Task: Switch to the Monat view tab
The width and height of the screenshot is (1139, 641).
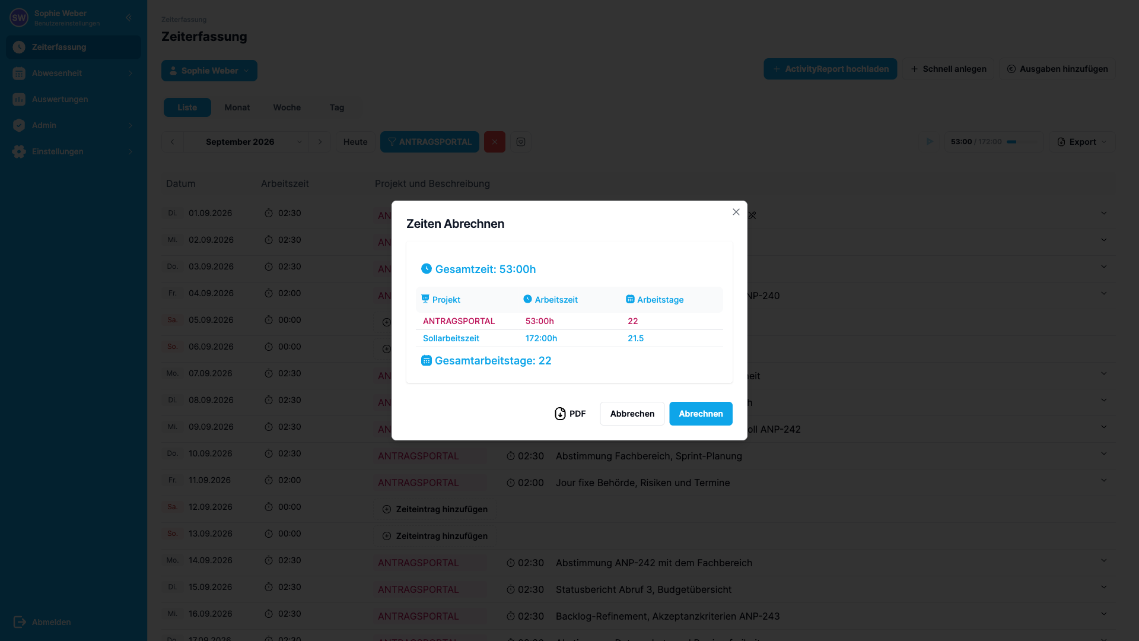Action: [x=237, y=107]
